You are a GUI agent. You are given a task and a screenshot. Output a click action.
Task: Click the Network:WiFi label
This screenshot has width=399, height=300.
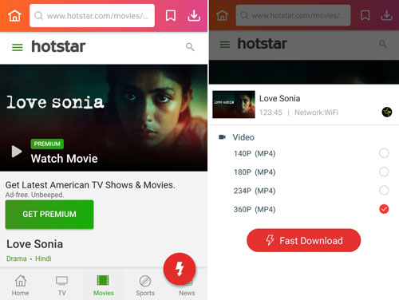[317, 112]
